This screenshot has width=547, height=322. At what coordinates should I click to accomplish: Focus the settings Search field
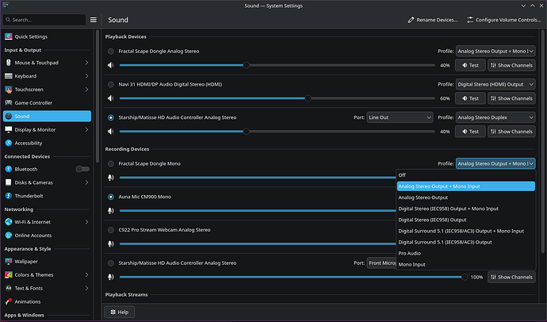[x=44, y=20]
